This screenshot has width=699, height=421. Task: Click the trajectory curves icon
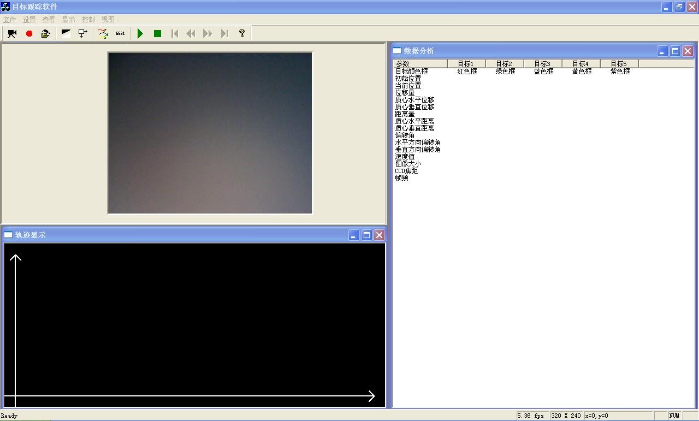pyautogui.click(x=103, y=33)
